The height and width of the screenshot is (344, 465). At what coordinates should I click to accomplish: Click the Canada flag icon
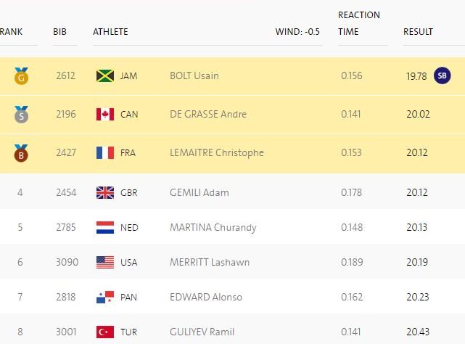[105, 114]
